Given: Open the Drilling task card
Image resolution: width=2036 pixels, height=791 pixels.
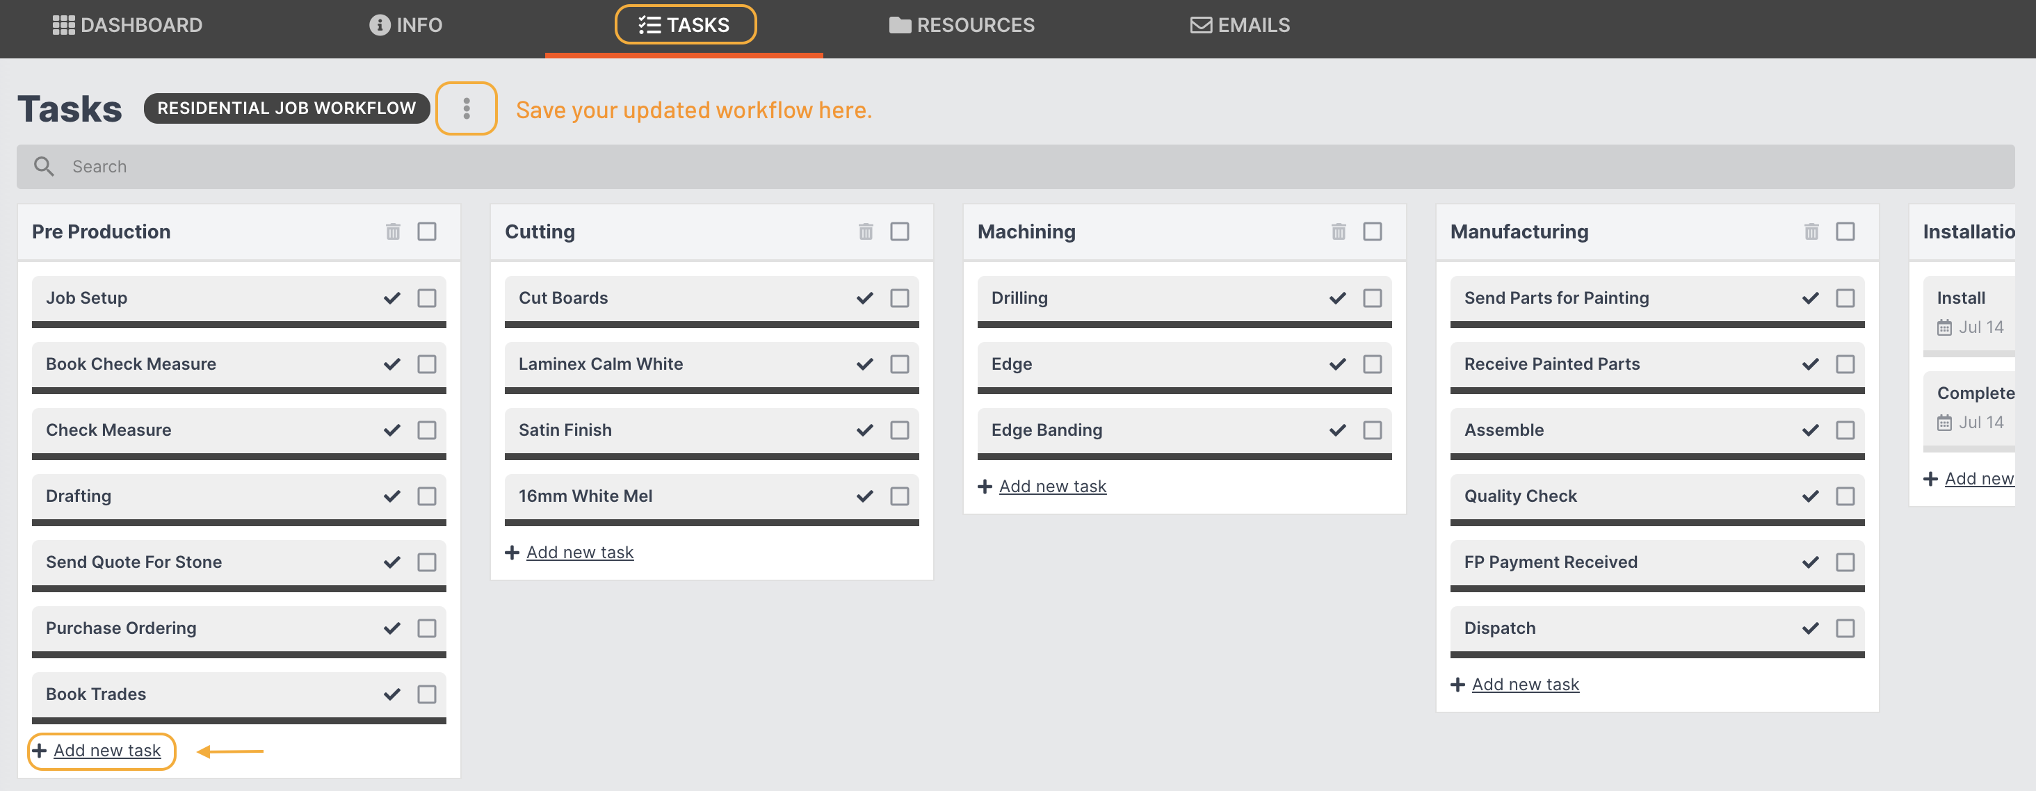Looking at the screenshot, I should coord(1184,302).
